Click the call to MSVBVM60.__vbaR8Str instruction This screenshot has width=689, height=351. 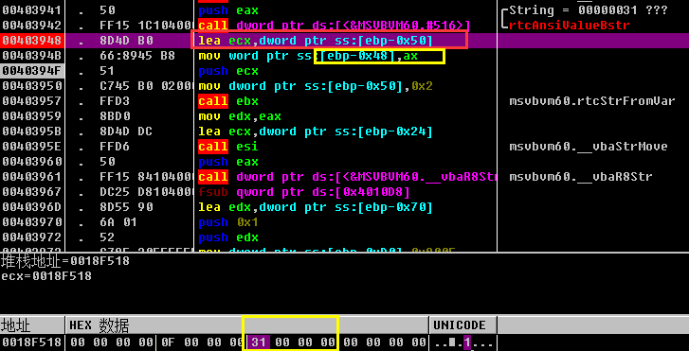point(347,177)
